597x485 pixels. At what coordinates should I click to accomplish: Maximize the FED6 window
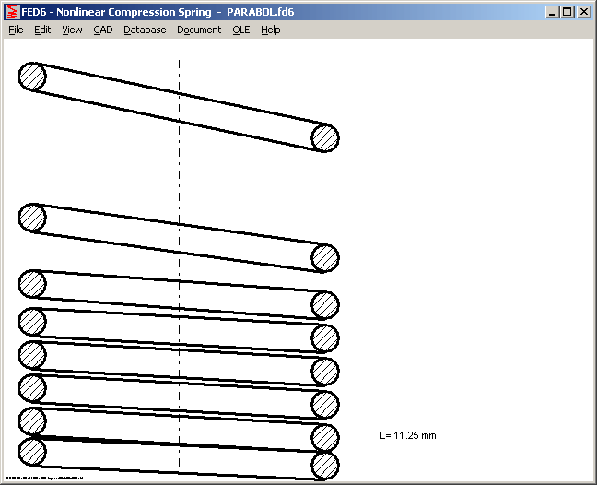point(567,12)
